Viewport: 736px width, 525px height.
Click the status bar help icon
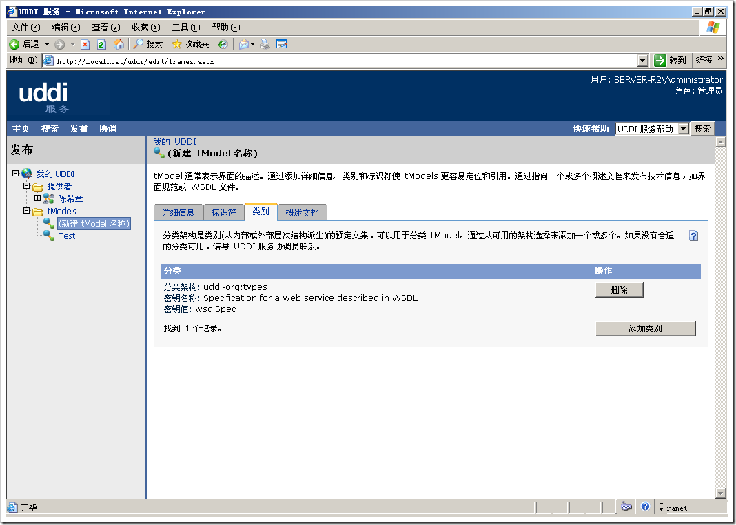coord(646,506)
